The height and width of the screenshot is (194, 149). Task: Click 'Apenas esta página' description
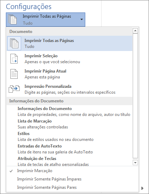point(42,77)
